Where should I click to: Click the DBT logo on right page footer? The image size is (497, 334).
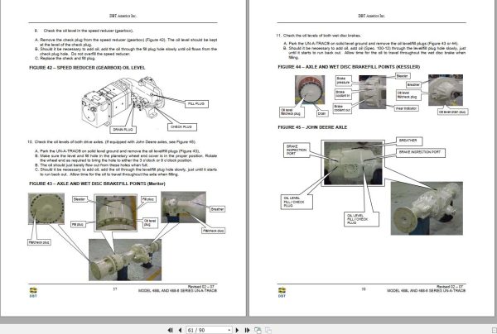coord(282,293)
